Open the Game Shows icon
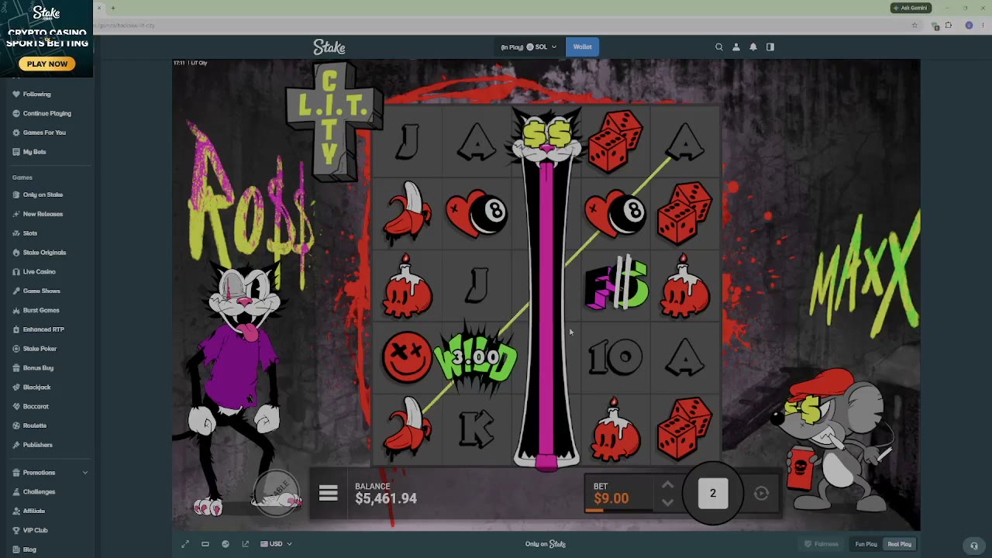The image size is (992, 558). point(16,291)
